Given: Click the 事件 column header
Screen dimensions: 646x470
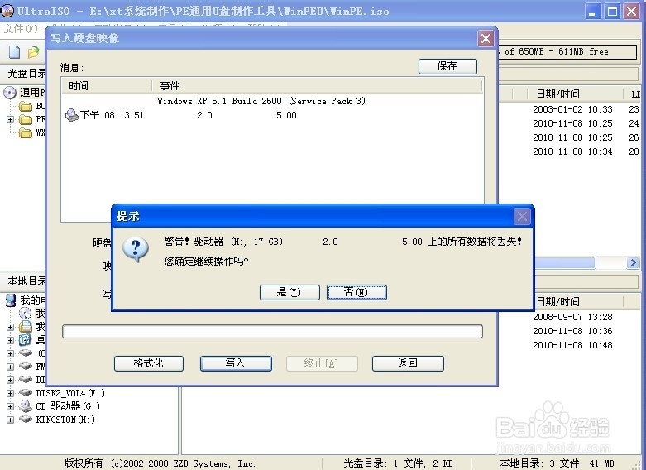Looking at the screenshot, I should coord(318,86).
